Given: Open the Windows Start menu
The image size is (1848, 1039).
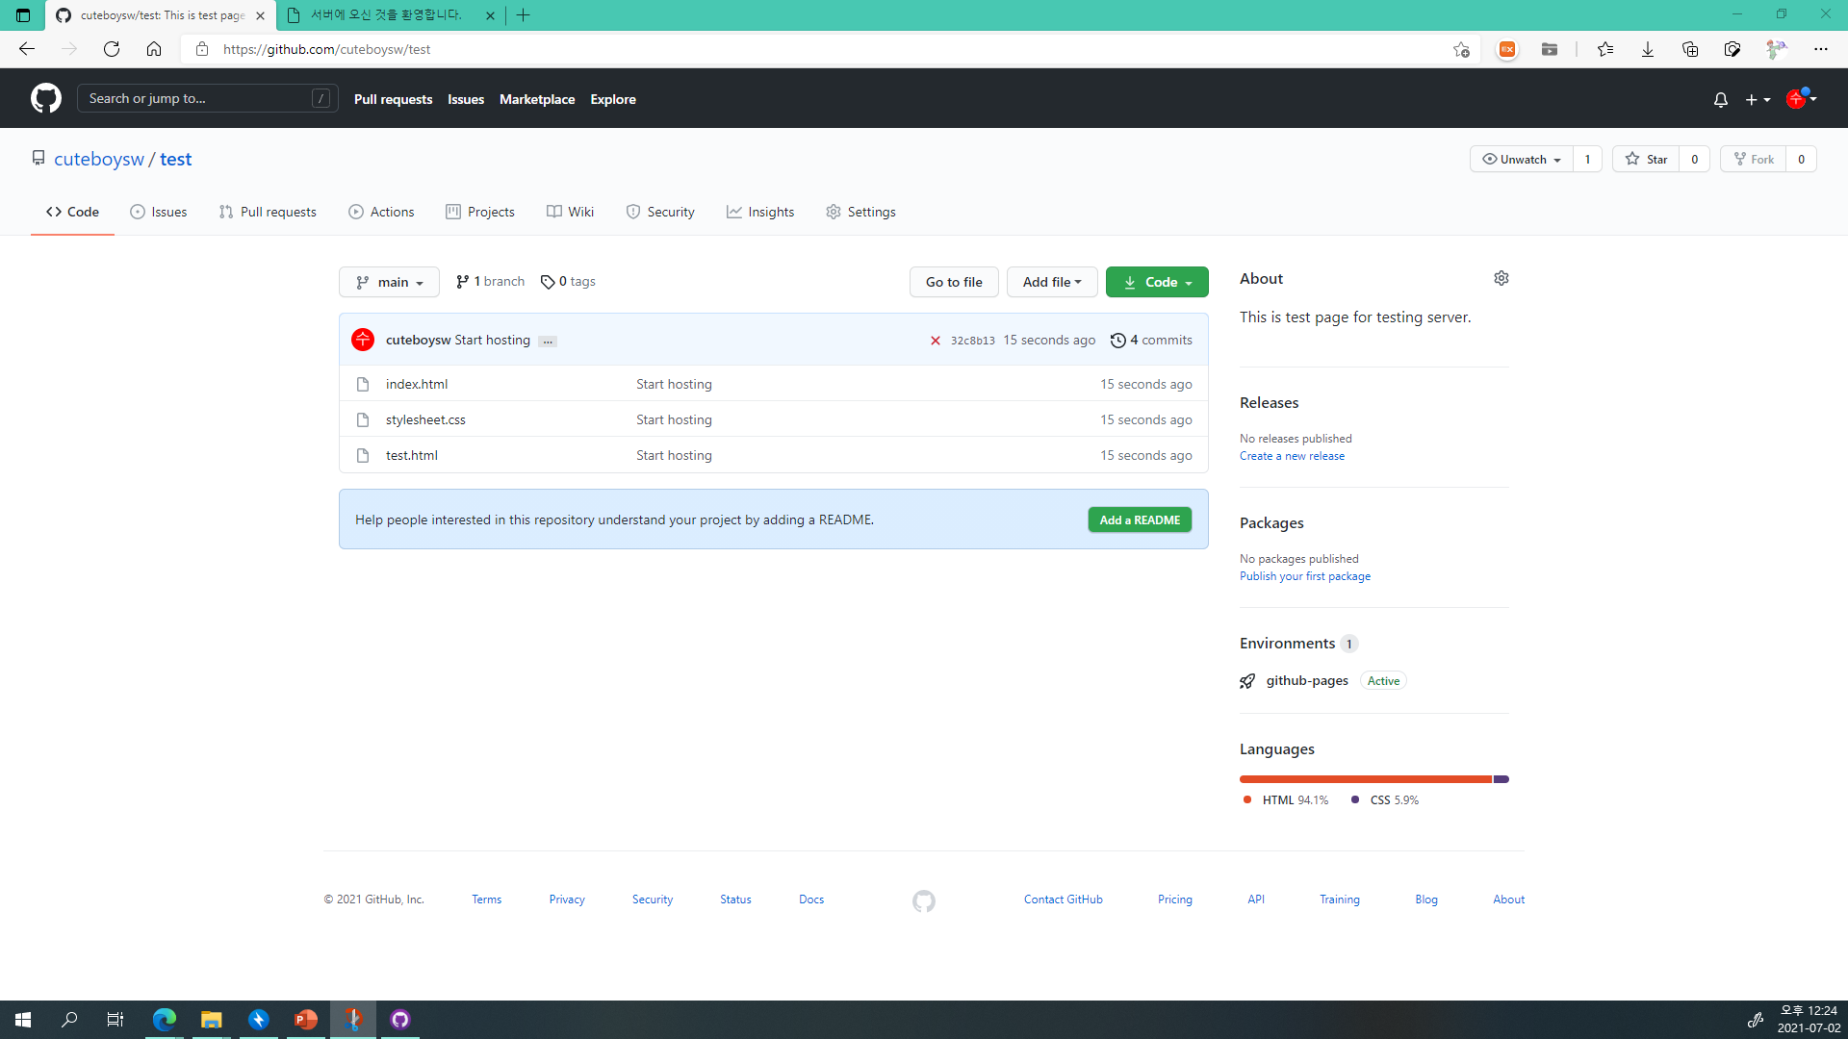Looking at the screenshot, I should click(x=23, y=1020).
